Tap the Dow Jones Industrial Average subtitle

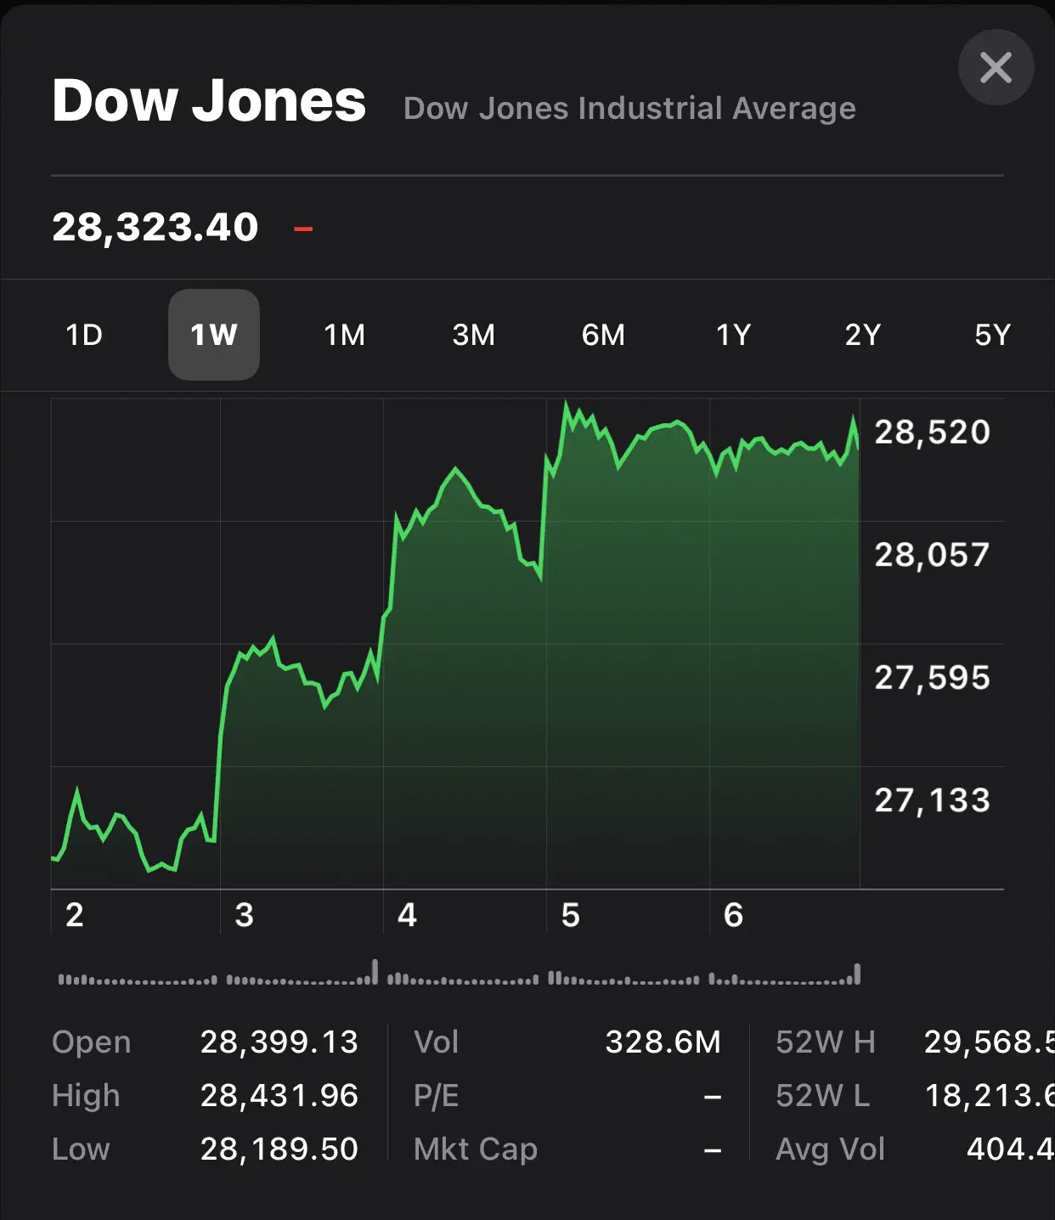pos(629,109)
